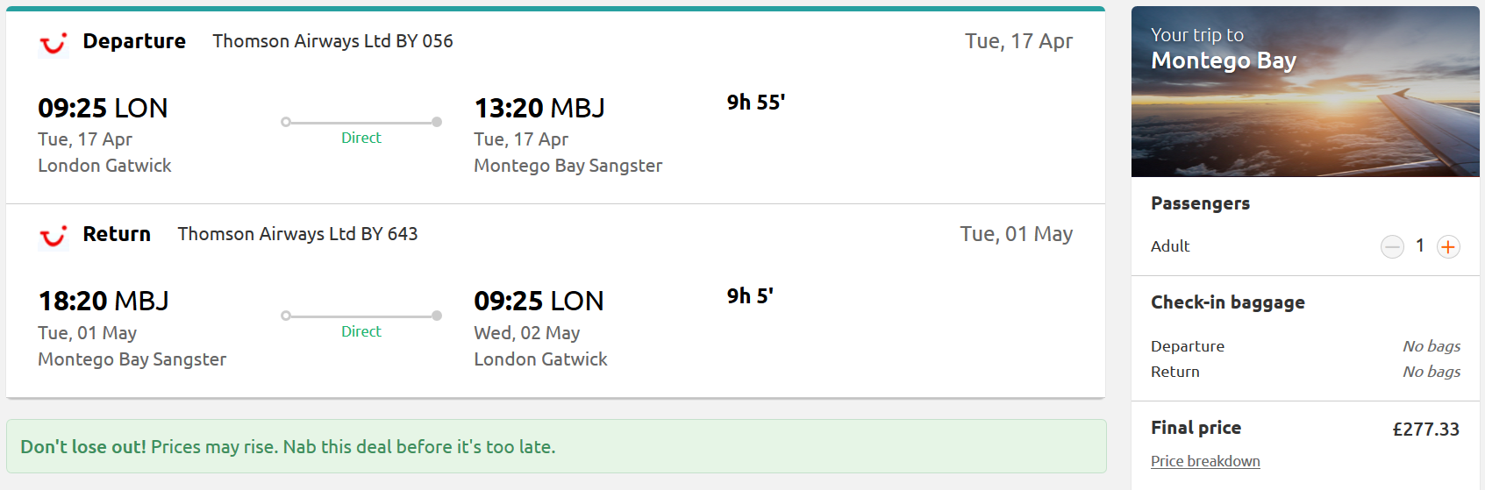This screenshot has height=490, width=1485.
Task: Select the departure flight route line
Action: tap(361, 122)
